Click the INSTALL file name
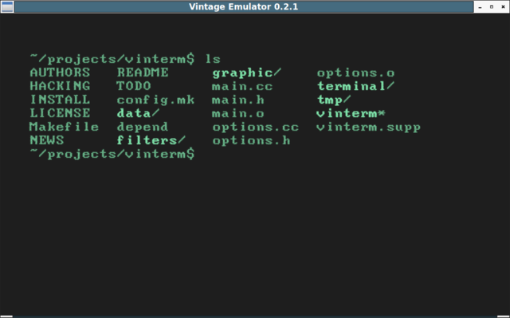Image resolution: width=510 pixels, height=318 pixels. click(x=60, y=100)
